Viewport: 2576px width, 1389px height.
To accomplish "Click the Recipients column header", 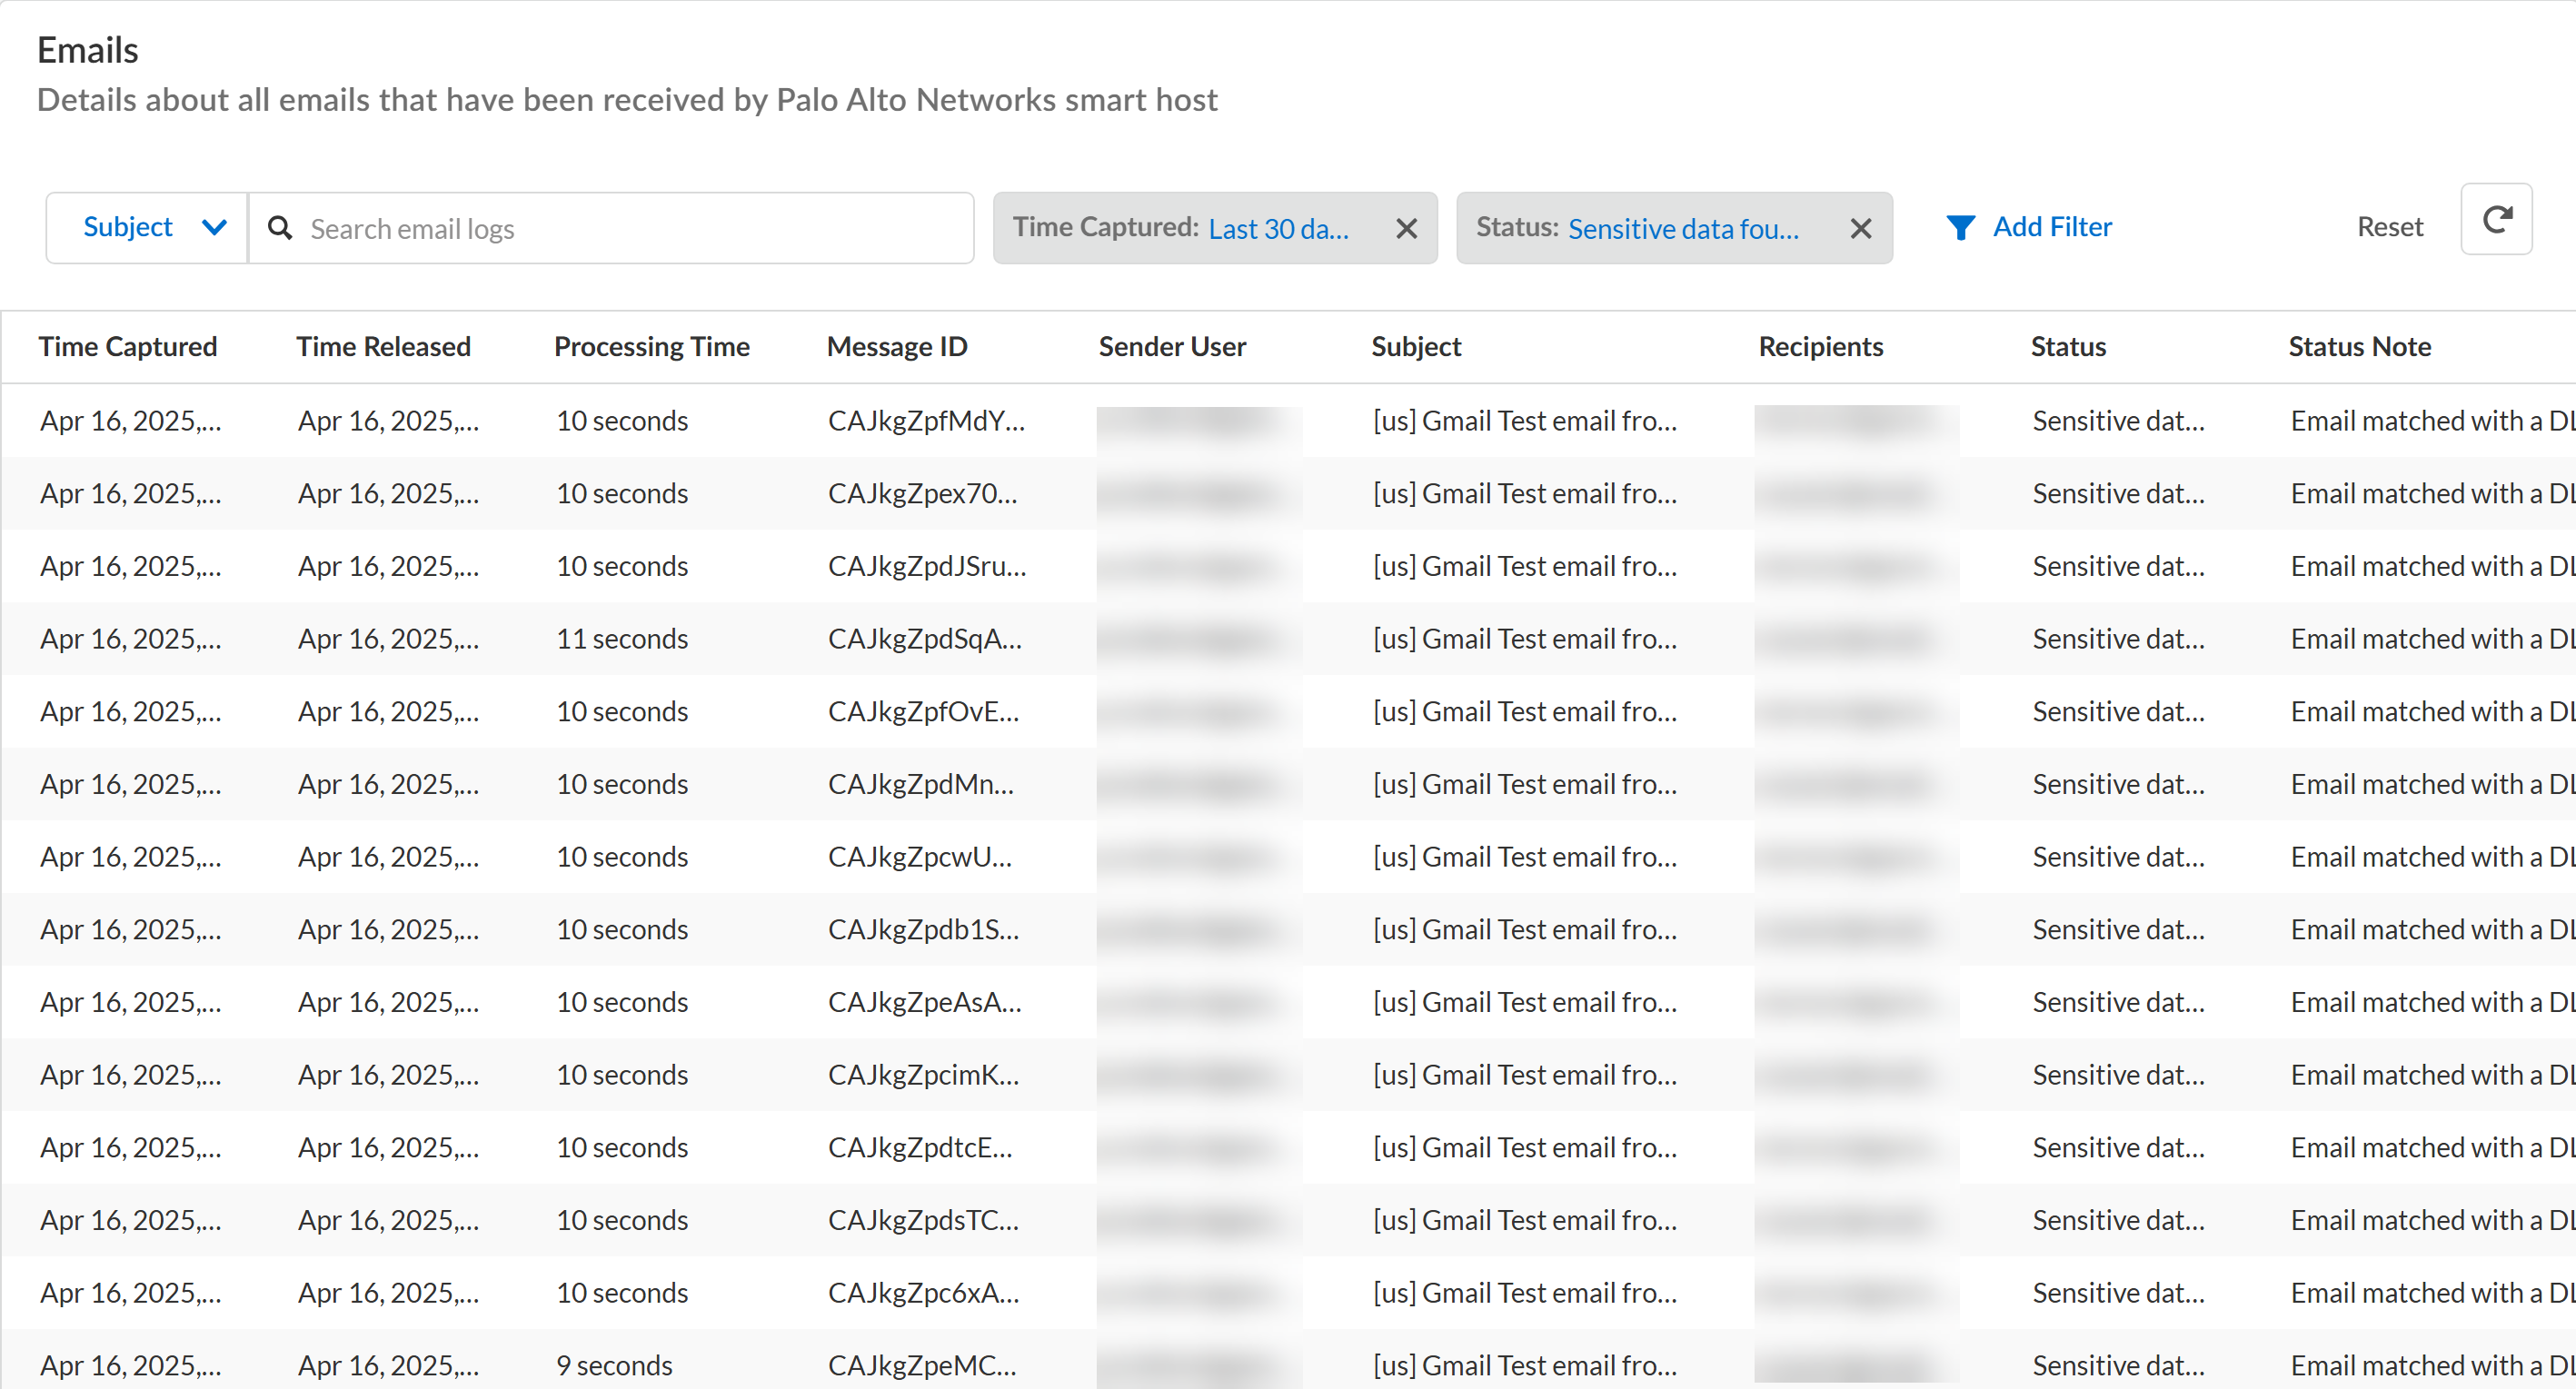I will 1820,346.
